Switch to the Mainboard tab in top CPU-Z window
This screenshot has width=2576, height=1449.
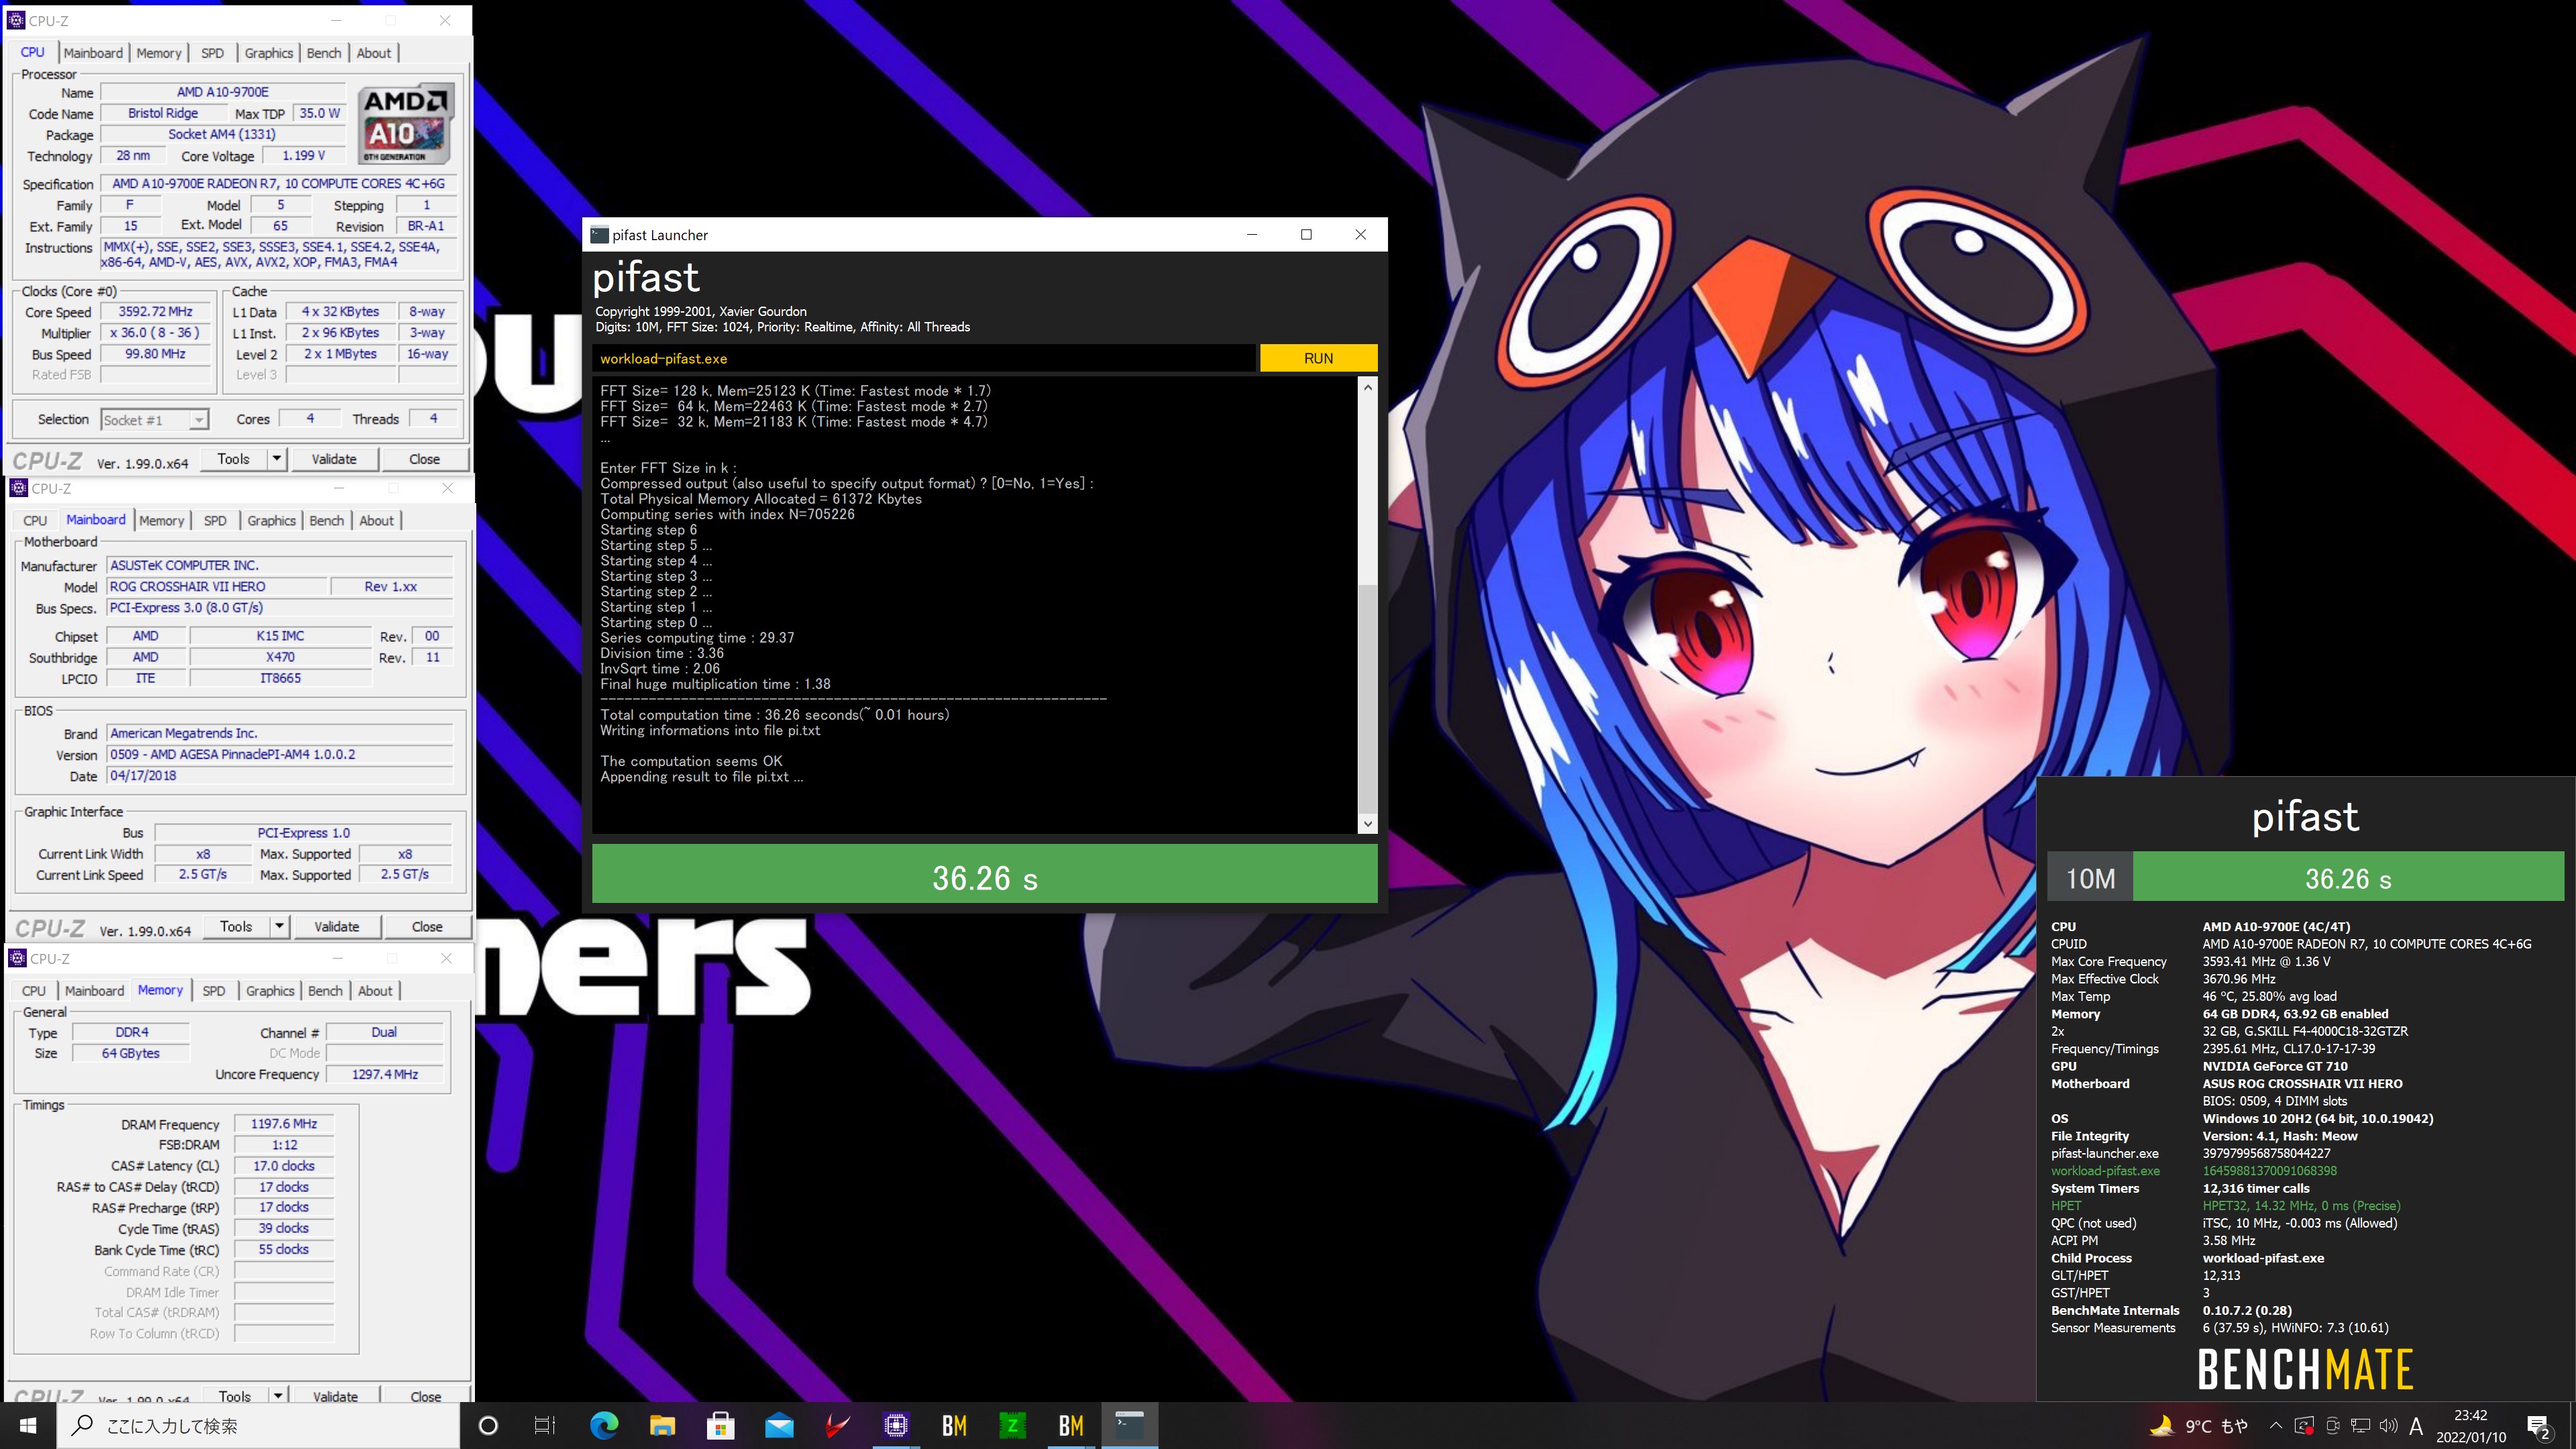[x=93, y=53]
